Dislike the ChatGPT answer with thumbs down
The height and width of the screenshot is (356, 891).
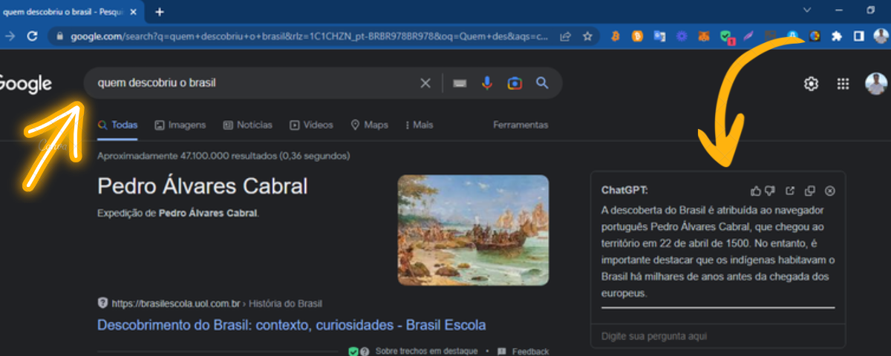(x=770, y=191)
